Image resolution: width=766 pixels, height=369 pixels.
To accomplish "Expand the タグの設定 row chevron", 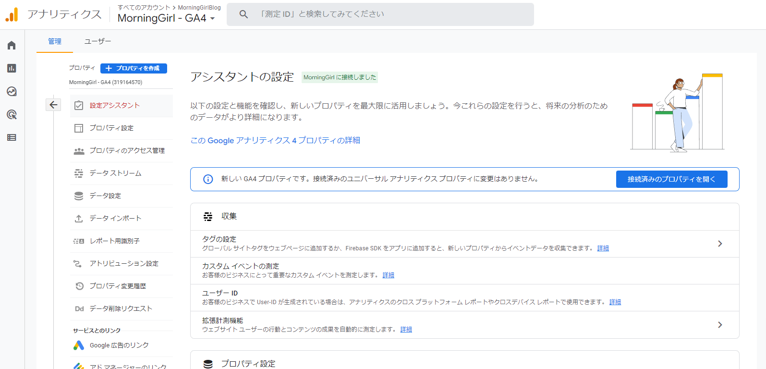I will [x=720, y=244].
